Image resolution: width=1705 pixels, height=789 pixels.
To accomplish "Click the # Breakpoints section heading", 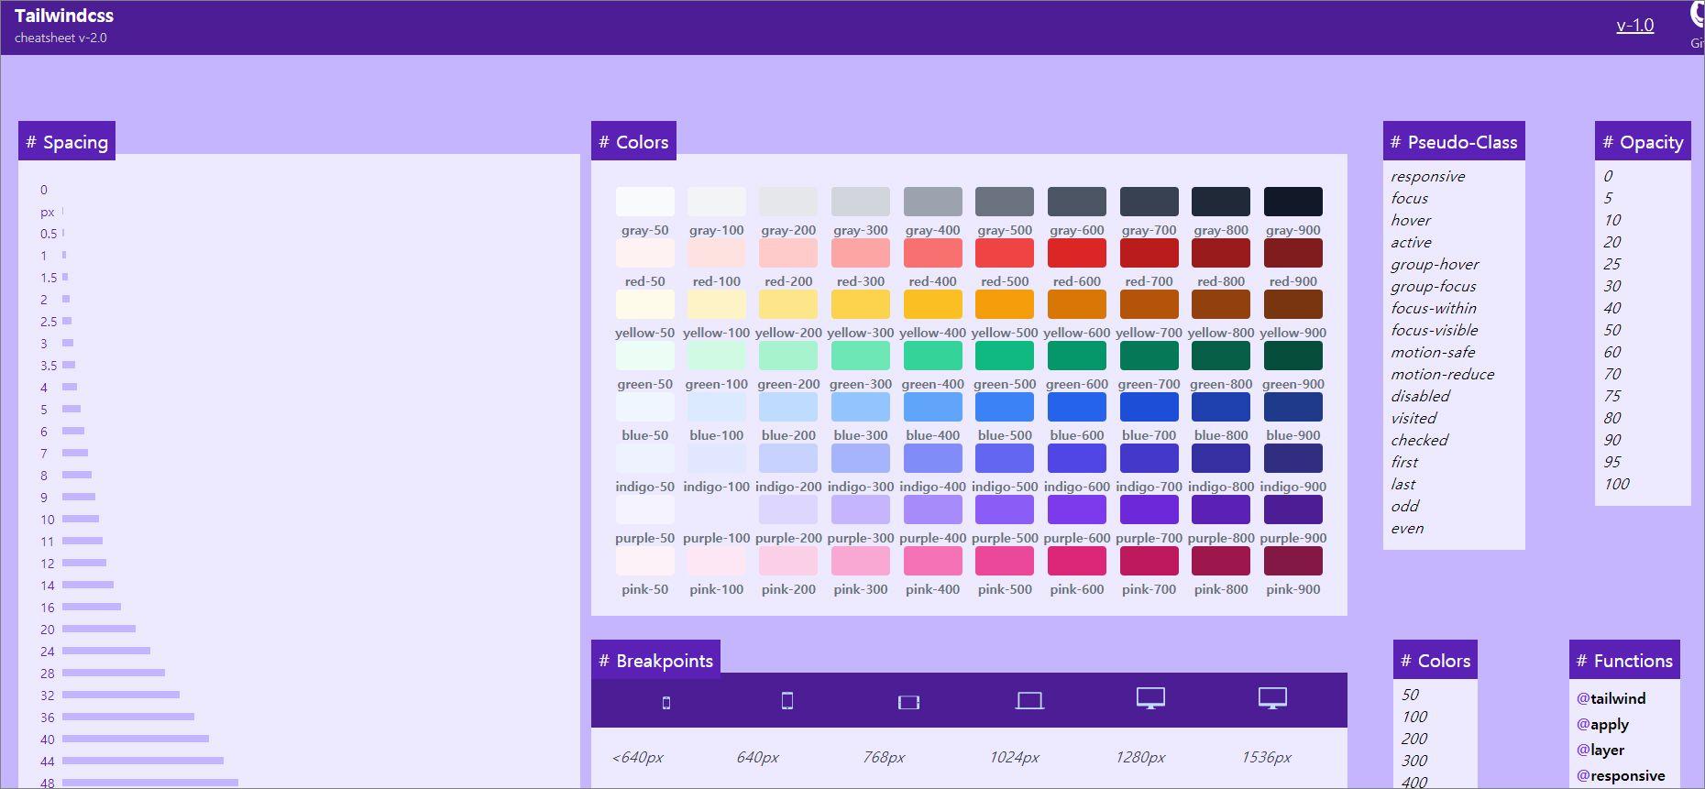I will [x=655, y=660].
